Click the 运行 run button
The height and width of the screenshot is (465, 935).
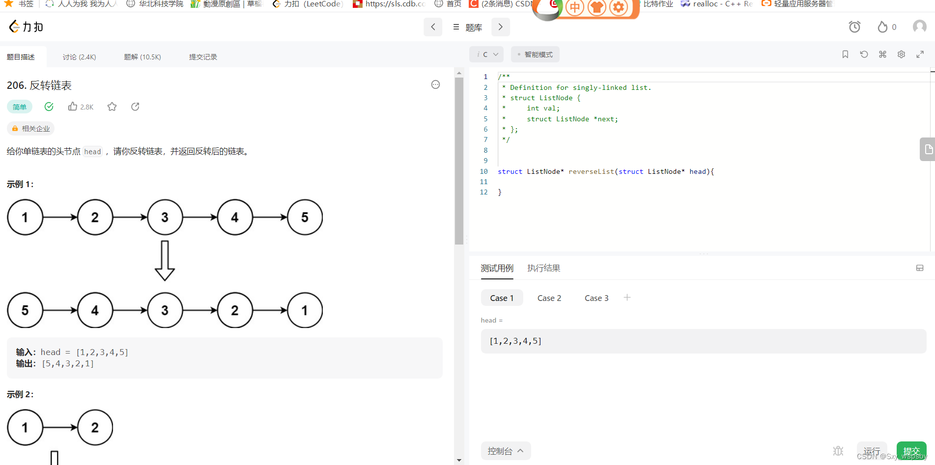(872, 451)
